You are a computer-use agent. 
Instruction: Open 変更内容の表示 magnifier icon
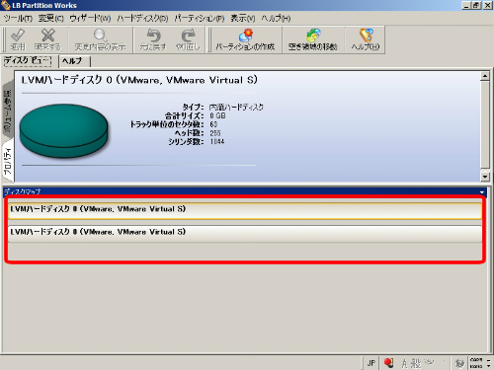click(x=100, y=36)
